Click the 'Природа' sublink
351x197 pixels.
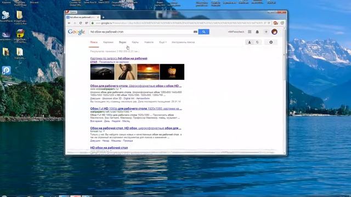128,141
